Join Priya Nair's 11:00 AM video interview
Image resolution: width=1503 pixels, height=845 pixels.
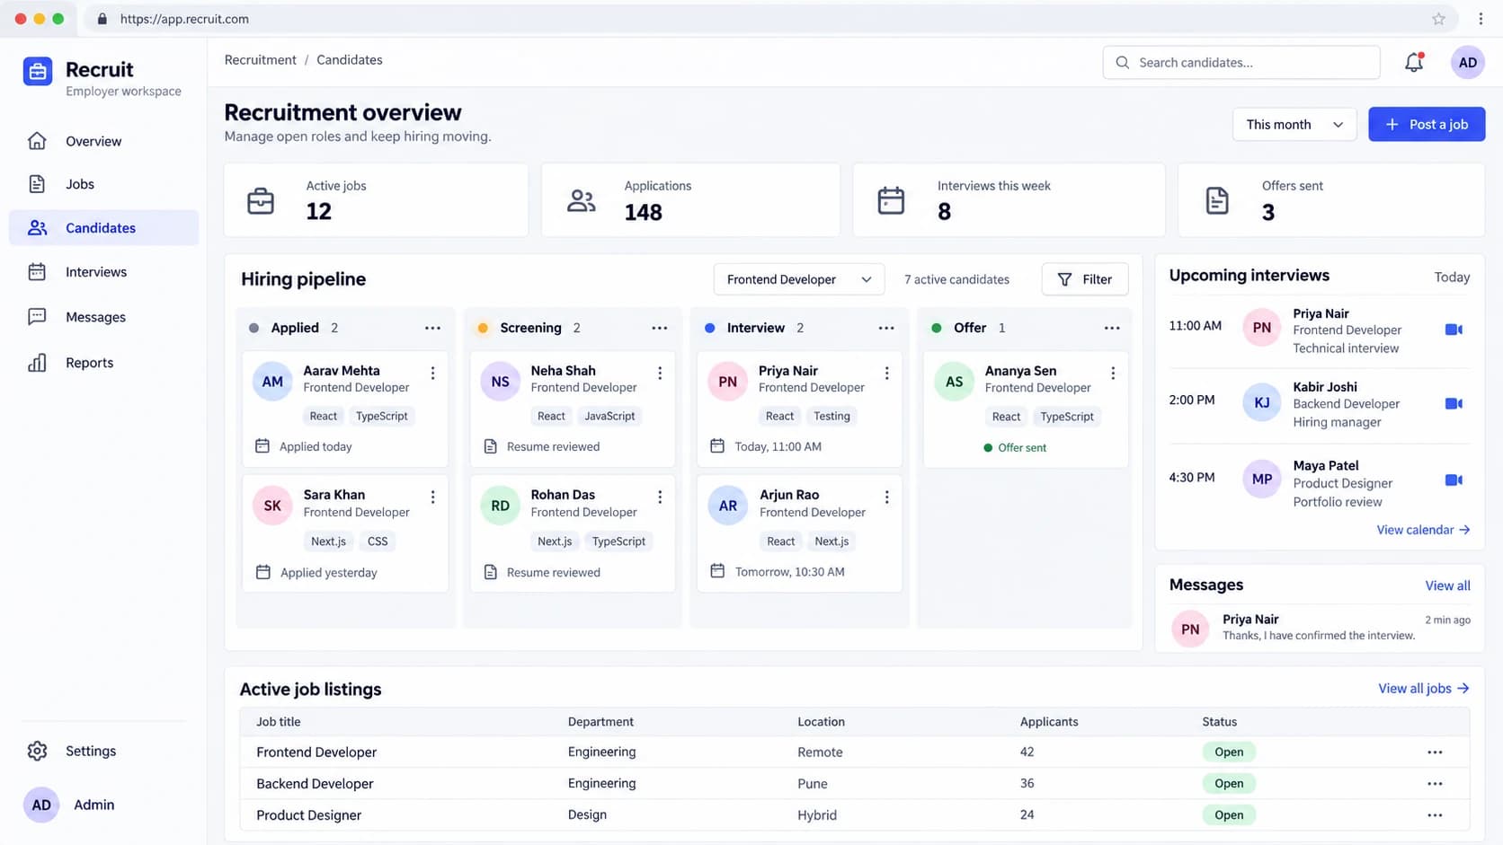point(1454,330)
